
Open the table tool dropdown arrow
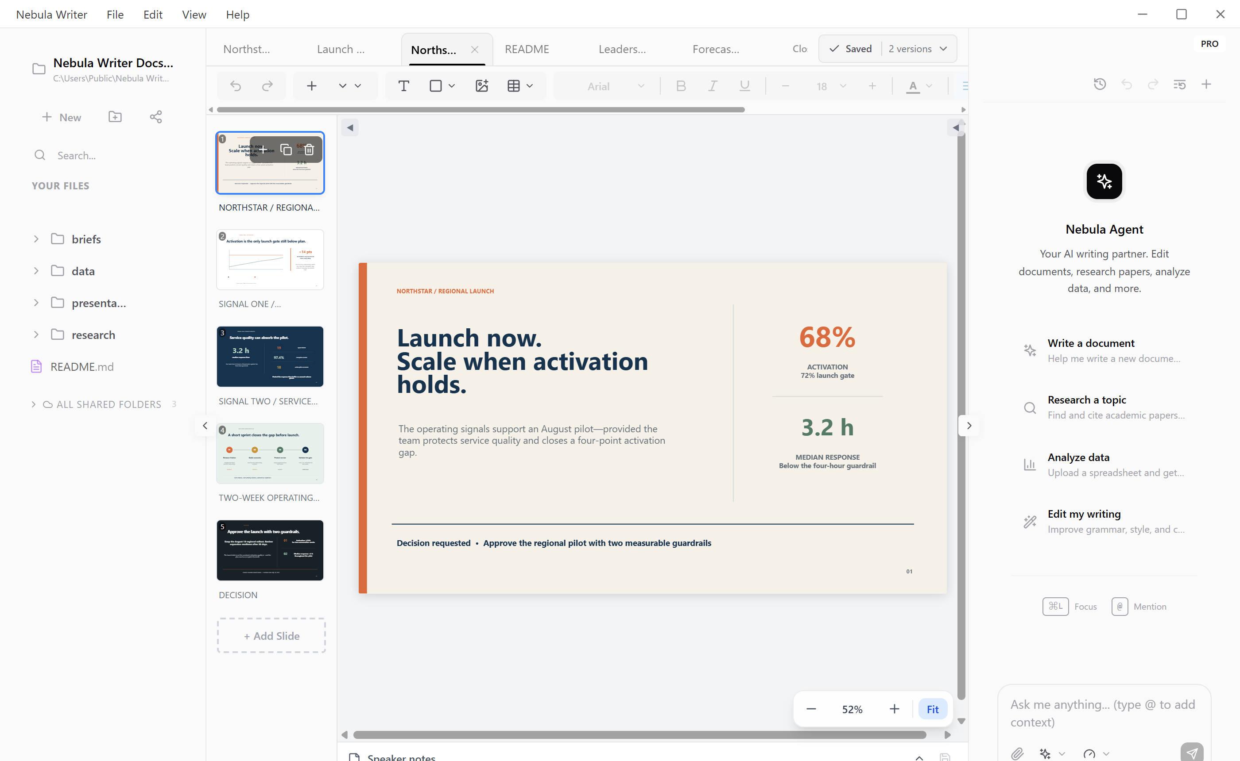pos(530,86)
